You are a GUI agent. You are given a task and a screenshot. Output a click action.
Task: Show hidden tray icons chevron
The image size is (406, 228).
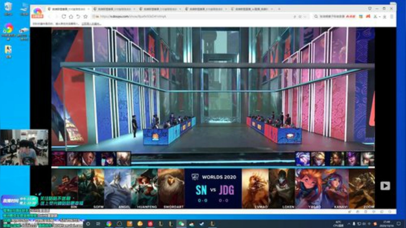click(349, 223)
